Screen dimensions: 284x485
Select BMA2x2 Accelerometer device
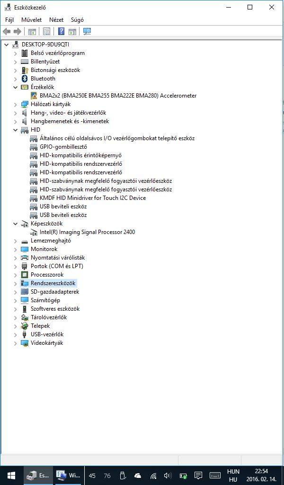(x=118, y=96)
